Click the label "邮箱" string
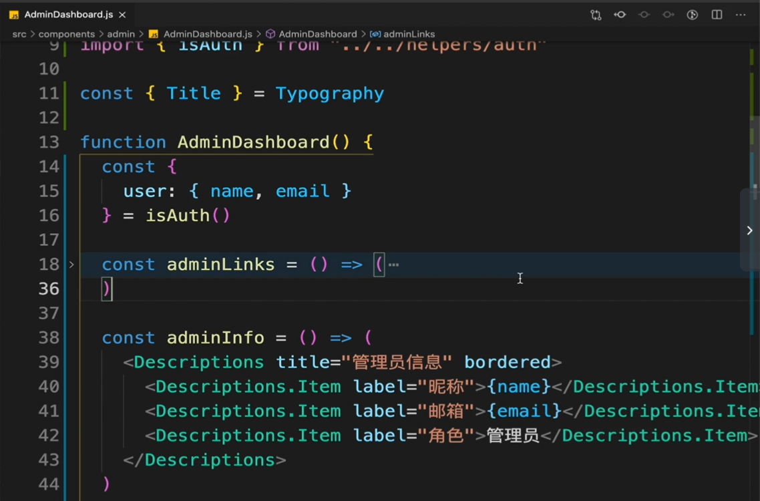 click(x=446, y=411)
